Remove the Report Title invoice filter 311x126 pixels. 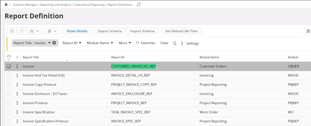pyautogui.click(x=54, y=43)
